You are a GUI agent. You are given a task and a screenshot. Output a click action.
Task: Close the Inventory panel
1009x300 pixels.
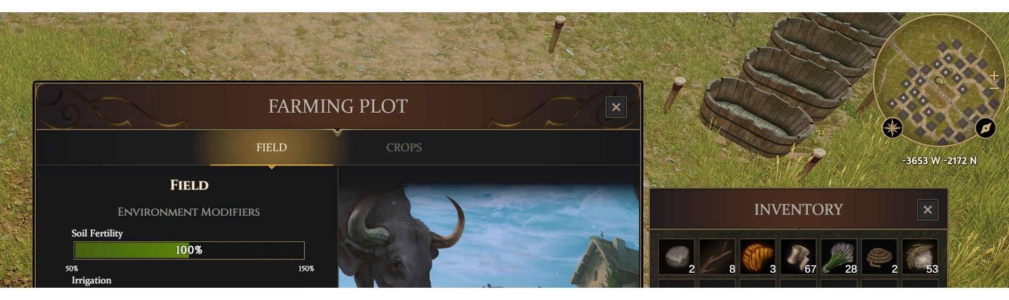click(927, 210)
